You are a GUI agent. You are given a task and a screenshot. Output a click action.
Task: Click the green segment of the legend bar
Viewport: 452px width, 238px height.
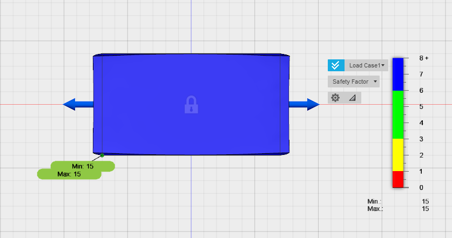397,114
